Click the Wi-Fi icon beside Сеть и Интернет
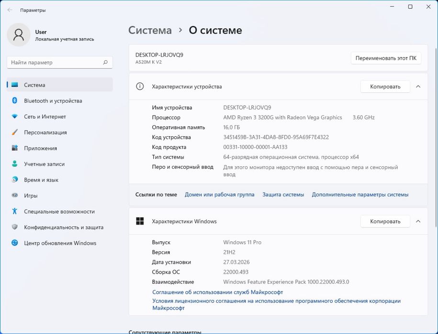 click(x=14, y=116)
